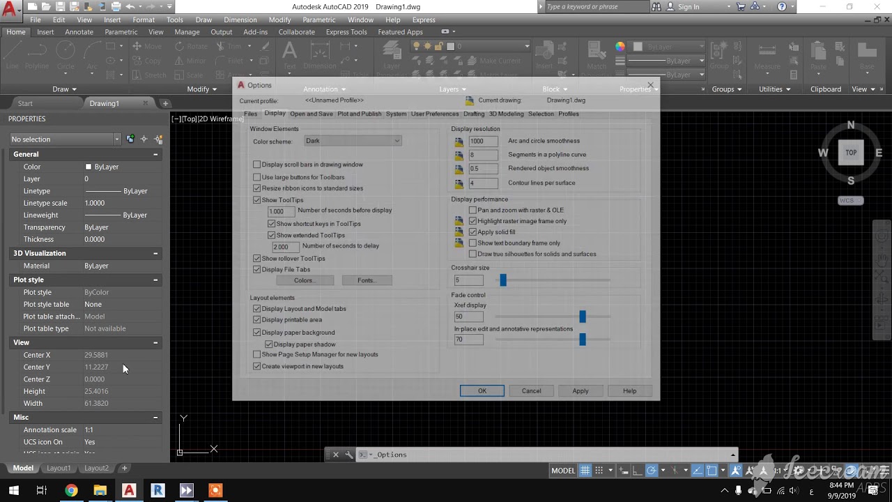Expand the Utilities panel dropdown
The image size is (892, 502).
pyautogui.click(x=775, y=89)
